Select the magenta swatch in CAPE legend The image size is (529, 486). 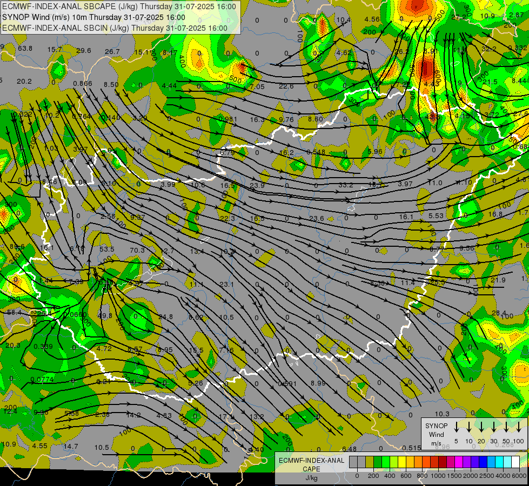pos(459,462)
